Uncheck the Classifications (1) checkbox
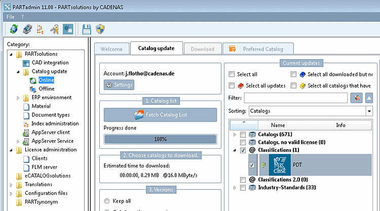The width and height of the screenshot is (380, 211). pyautogui.click(x=243, y=150)
